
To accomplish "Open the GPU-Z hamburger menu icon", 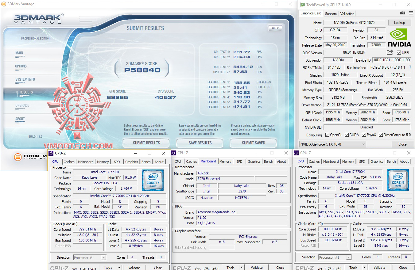I will coord(411,13).
